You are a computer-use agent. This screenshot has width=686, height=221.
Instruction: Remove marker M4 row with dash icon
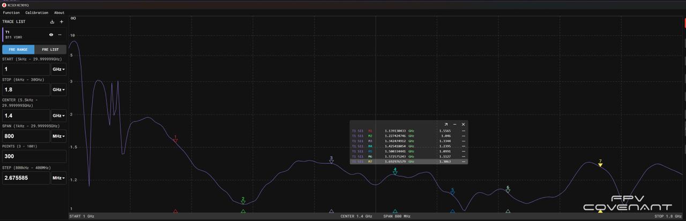pyautogui.click(x=464, y=146)
